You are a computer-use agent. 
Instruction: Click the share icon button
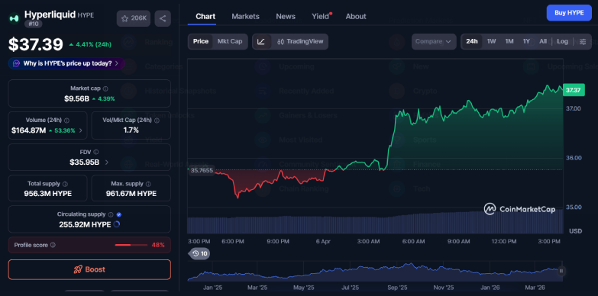point(163,18)
